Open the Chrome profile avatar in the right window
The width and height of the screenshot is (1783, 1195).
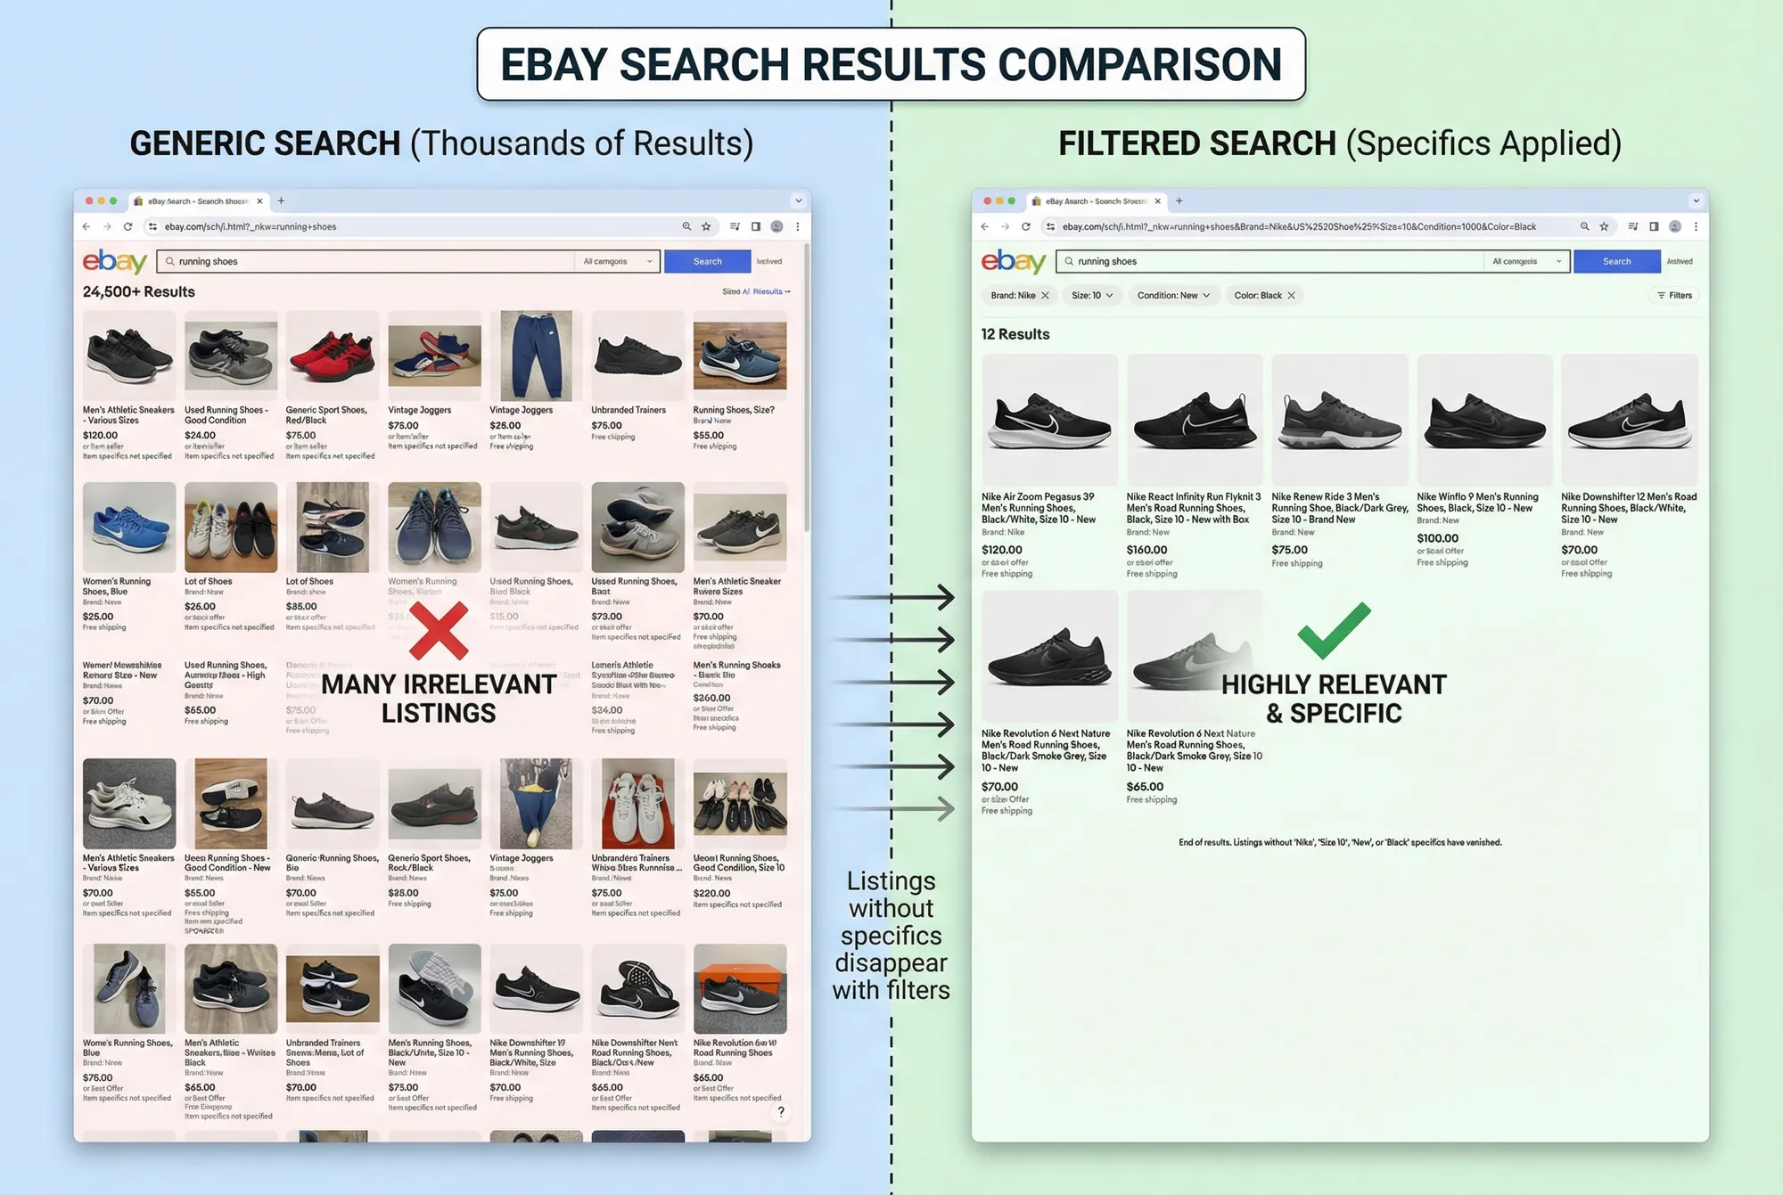tap(1674, 226)
